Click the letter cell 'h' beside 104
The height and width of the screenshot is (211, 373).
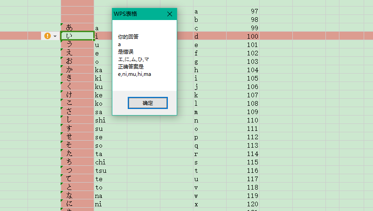pyautogui.click(x=209, y=69)
